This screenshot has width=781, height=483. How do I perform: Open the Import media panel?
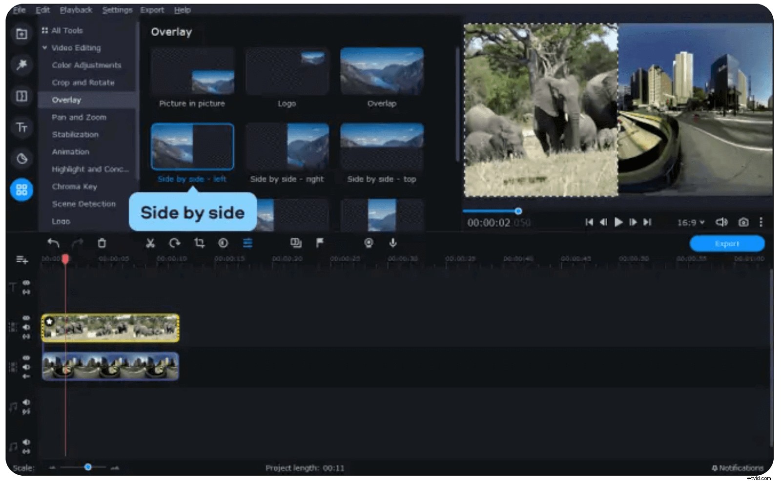(x=21, y=34)
